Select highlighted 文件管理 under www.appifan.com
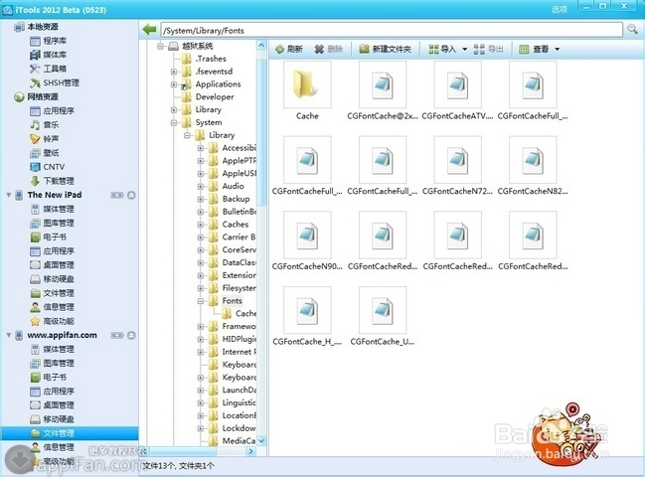 [70, 433]
